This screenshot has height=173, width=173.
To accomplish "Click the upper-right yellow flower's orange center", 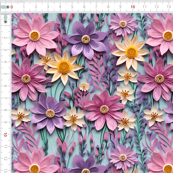I will pos(131,52).
